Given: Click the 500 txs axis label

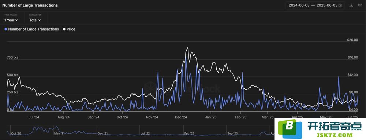Looking at the screenshot, I should [12, 75].
